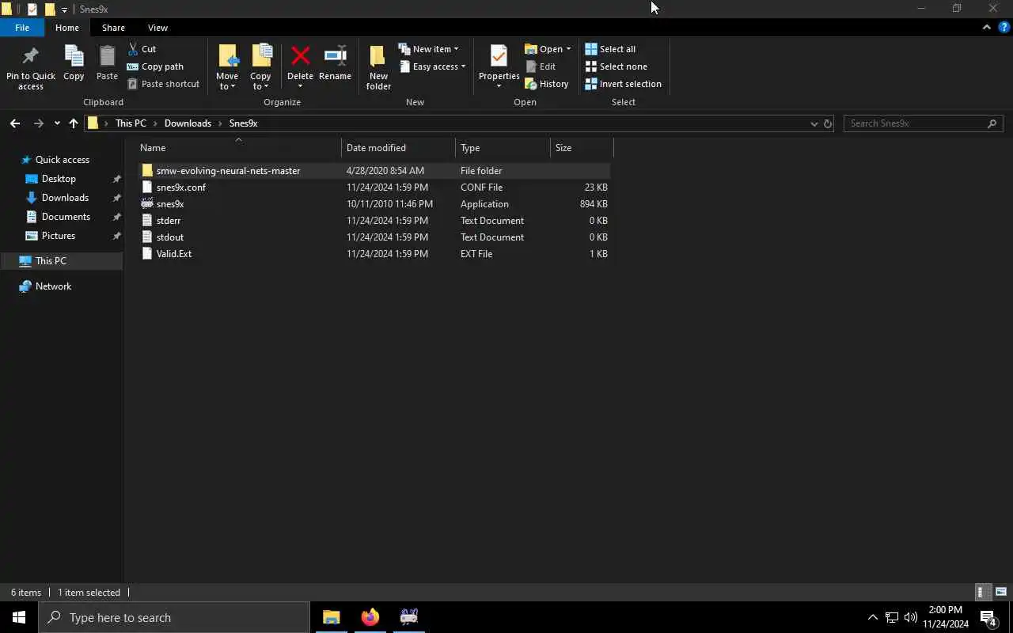Click the Cut scissors option
This screenshot has width=1013, height=633.
pyautogui.click(x=142, y=49)
